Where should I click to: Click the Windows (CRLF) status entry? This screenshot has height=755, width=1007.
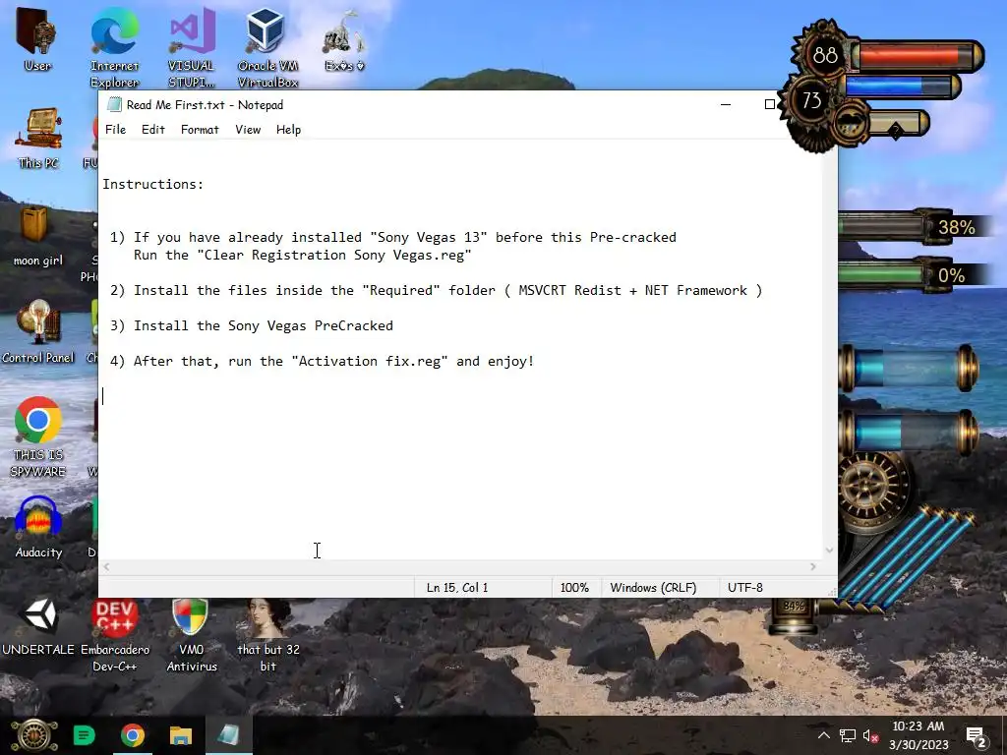tap(653, 588)
